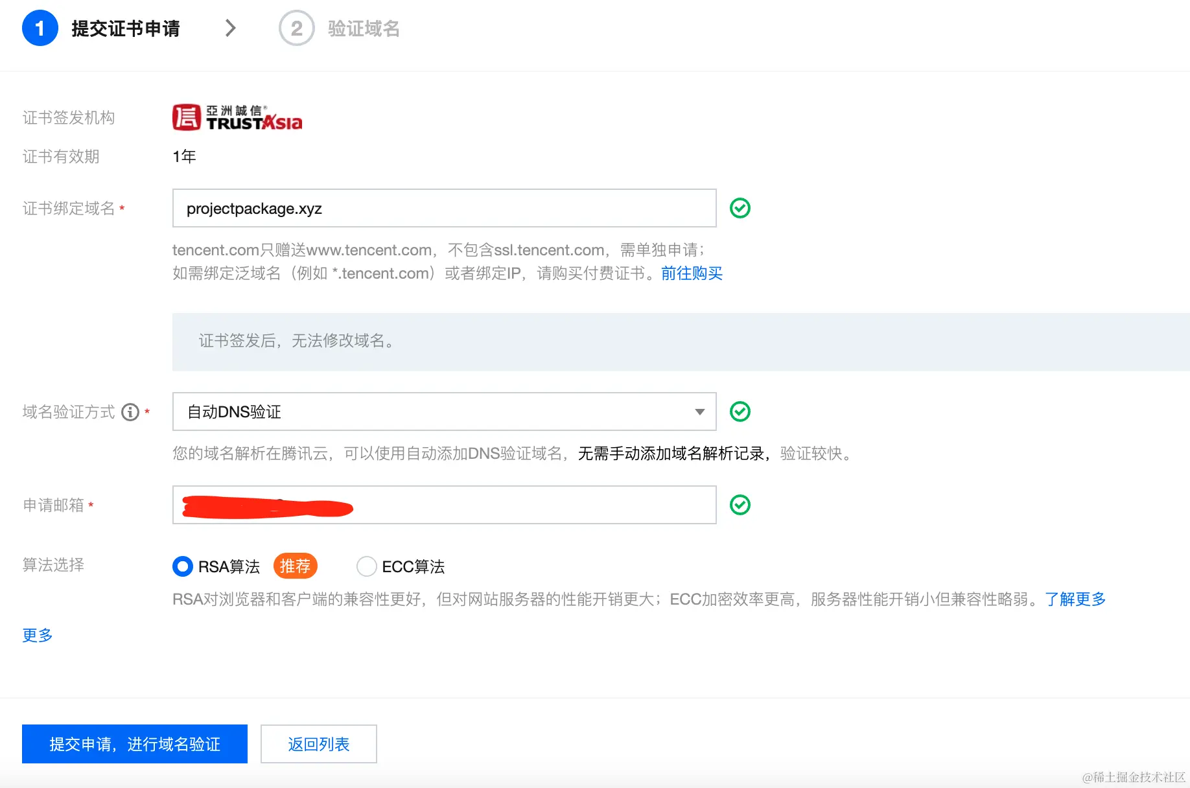The height and width of the screenshot is (788, 1190).
Task: Click the orange 推荐 badge
Action: (x=295, y=566)
